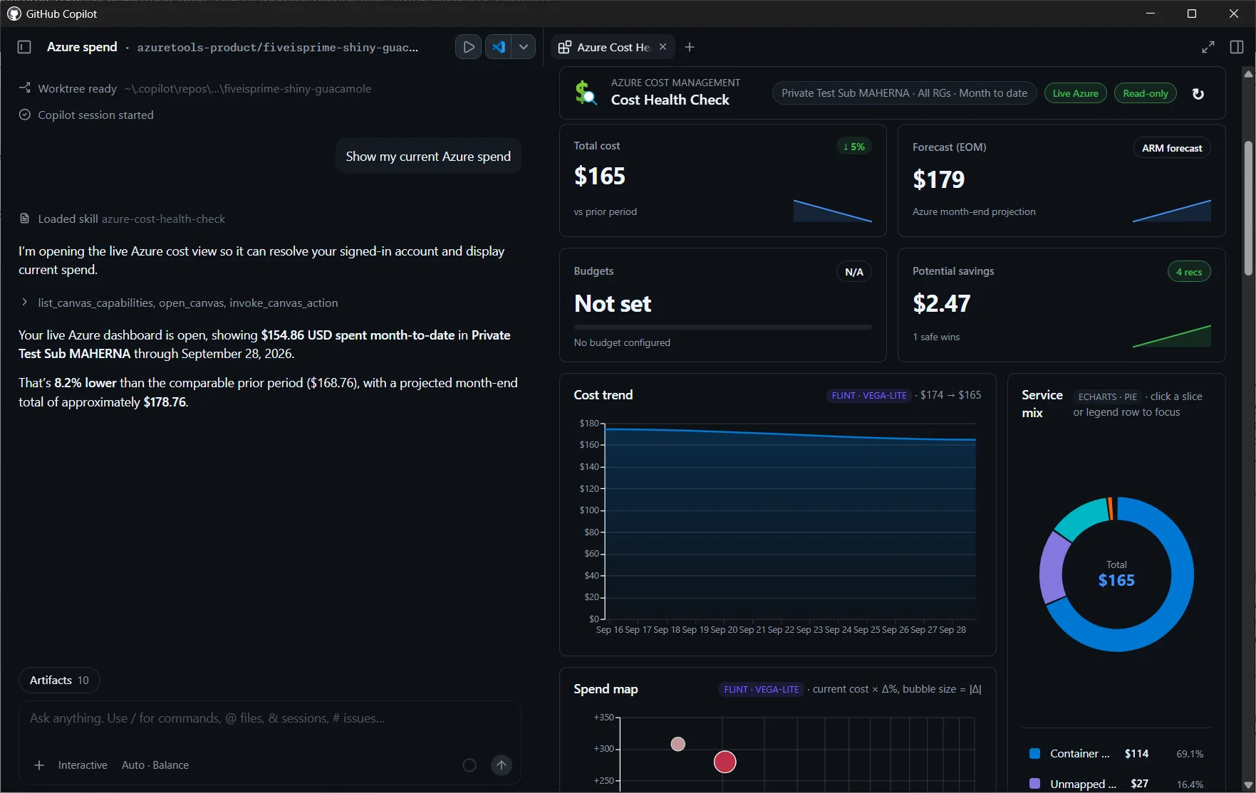This screenshot has height=793, width=1256.
Task: Add a new canvas tab with plus
Action: coord(690,47)
